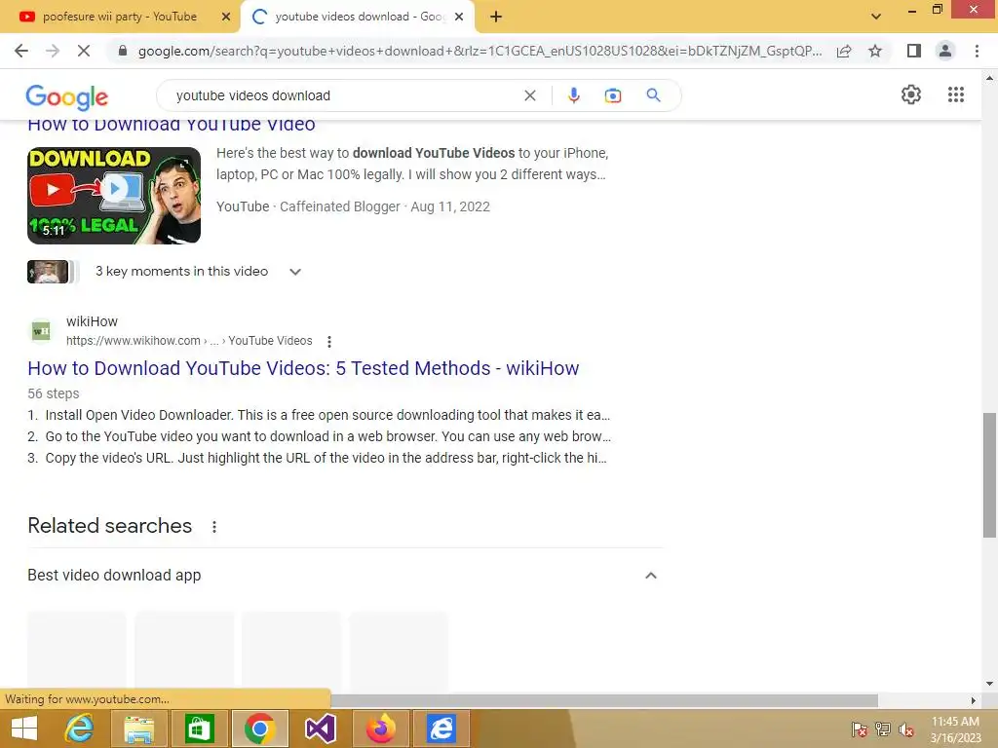
Task: Open How to Download YouTube Video link
Action: pyautogui.click(x=172, y=125)
